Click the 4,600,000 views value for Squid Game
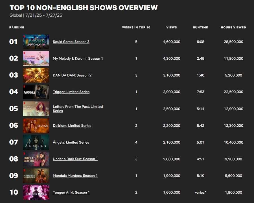 tap(172, 42)
